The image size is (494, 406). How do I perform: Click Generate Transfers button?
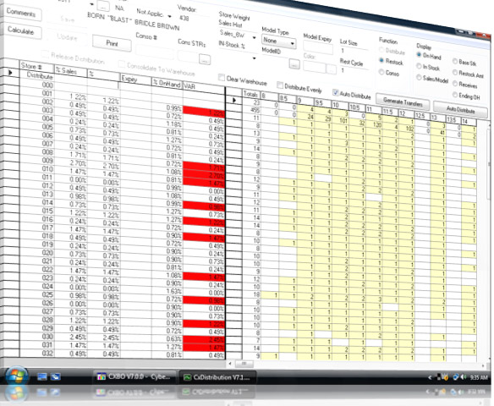403,102
